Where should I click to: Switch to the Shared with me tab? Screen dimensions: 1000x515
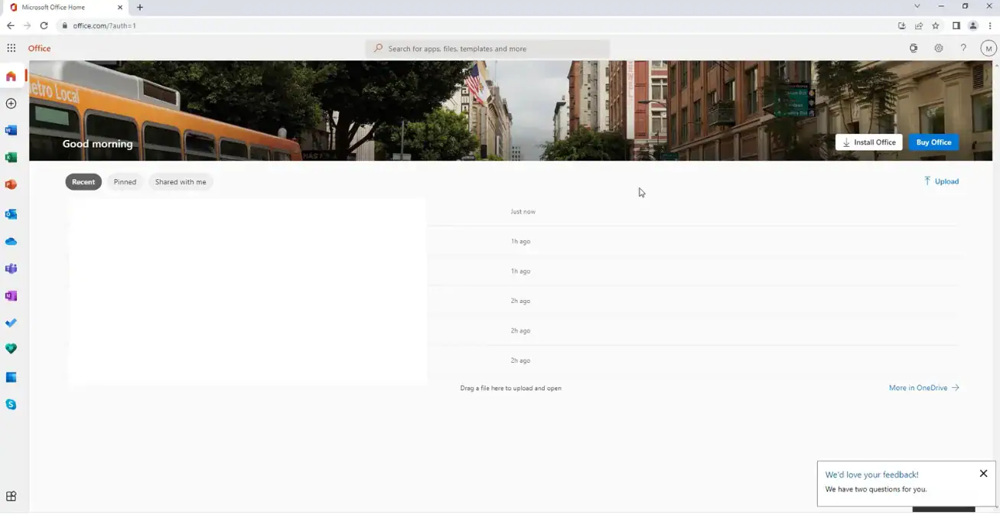point(181,182)
